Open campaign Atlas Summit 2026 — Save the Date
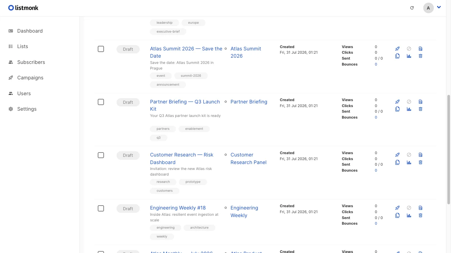This screenshot has width=451, height=253. pyautogui.click(x=186, y=52)
